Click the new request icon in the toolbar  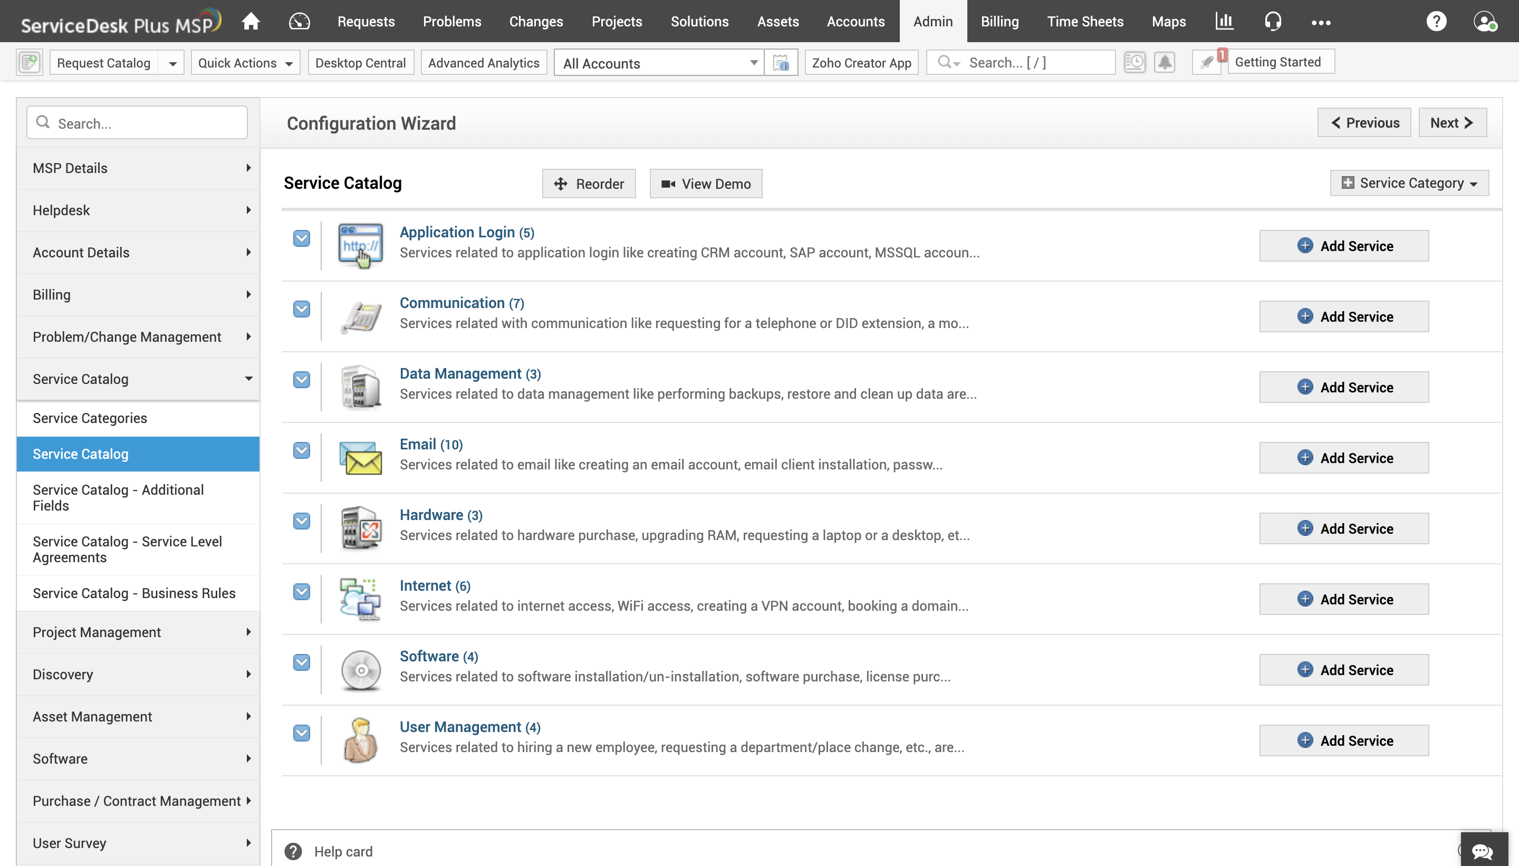[x=29, y=62]
